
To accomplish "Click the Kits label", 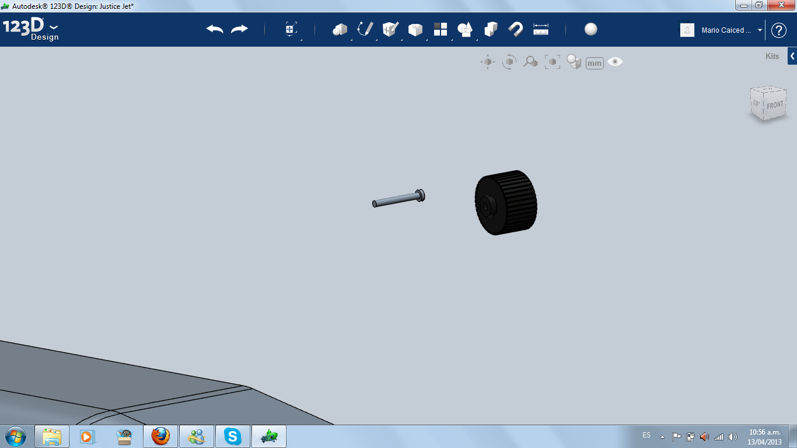I will click(772, 57).
